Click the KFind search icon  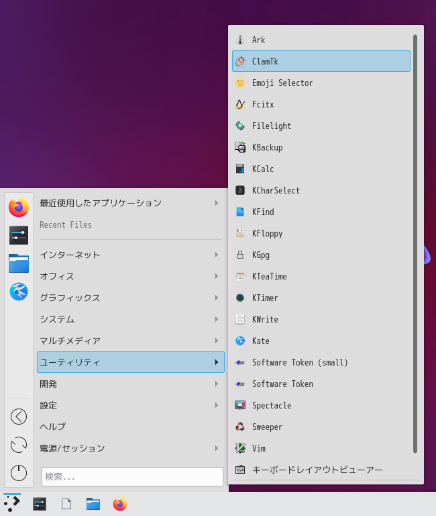tap(240, 212)
